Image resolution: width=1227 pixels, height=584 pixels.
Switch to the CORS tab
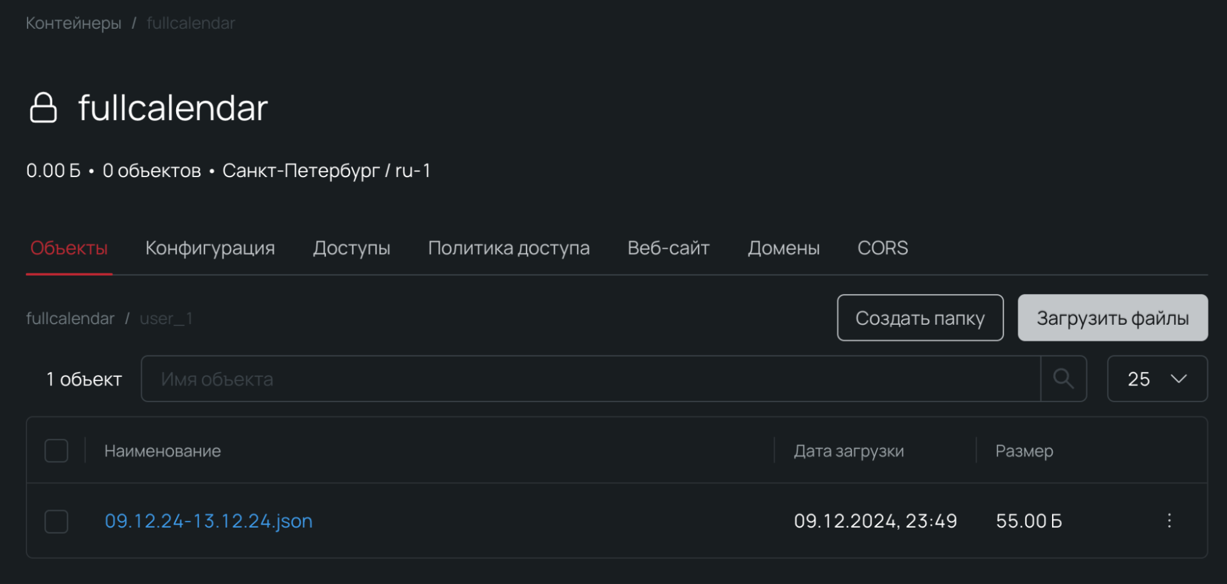(x=882, y=248)
